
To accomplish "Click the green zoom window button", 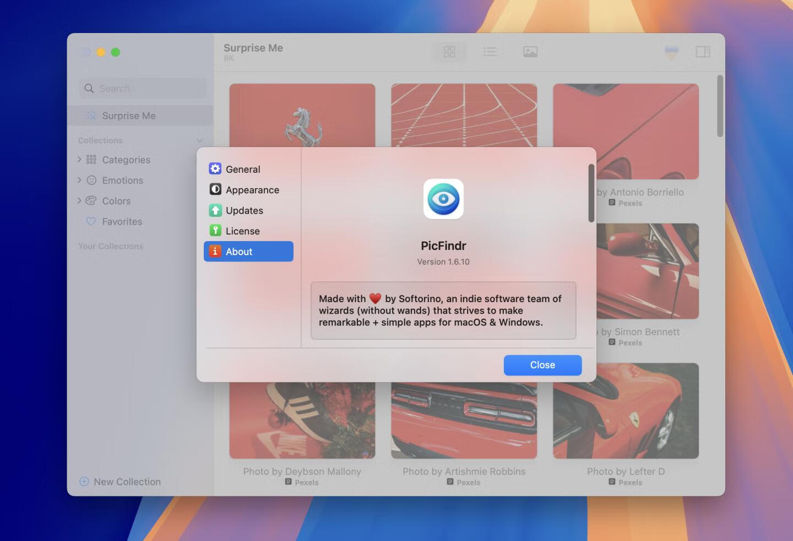I will click(x=115, y=52).
